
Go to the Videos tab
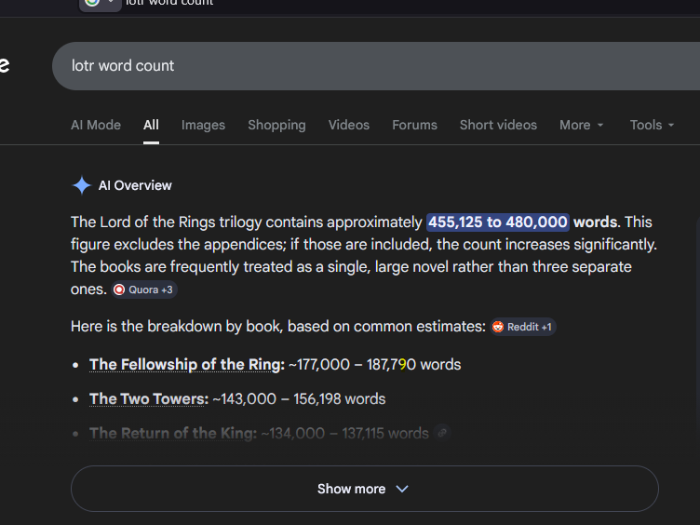coord(349,125)
